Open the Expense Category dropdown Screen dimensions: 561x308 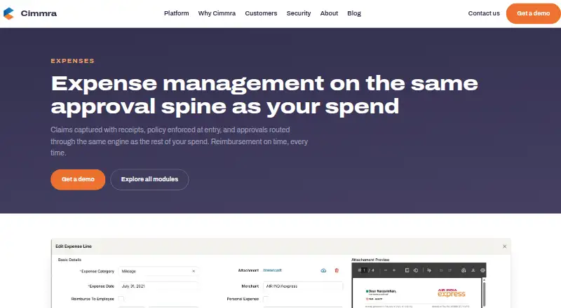158,271
